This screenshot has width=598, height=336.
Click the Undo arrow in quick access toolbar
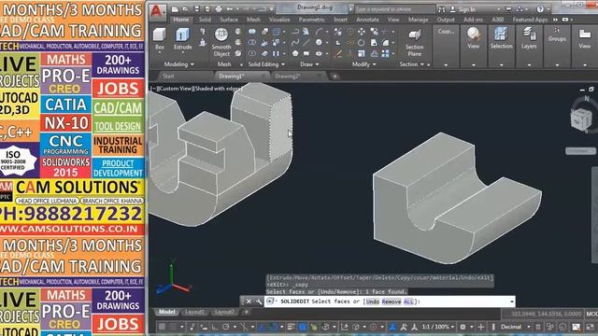[x=230, y=8]
